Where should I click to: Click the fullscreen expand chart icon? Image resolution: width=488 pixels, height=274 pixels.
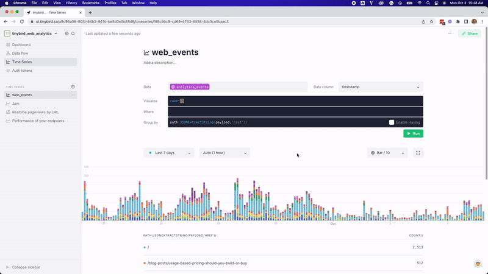tap(418, 153)
